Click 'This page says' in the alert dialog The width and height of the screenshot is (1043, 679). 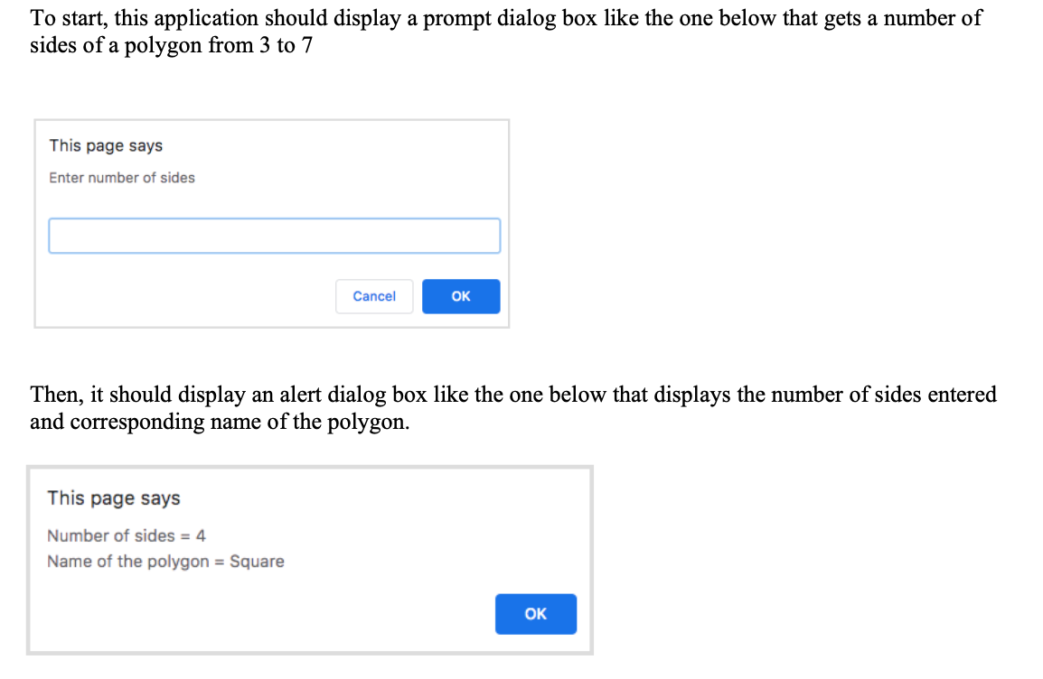pos(114,498)
